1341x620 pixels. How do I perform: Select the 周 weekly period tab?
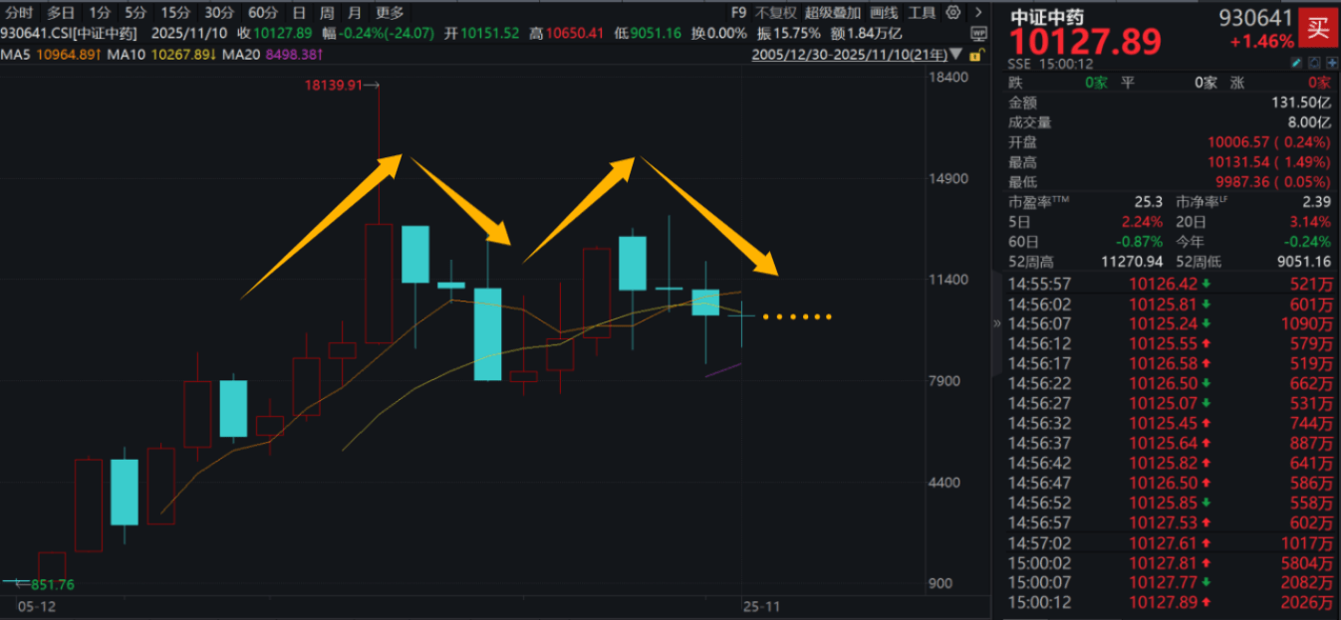point(327,13)
